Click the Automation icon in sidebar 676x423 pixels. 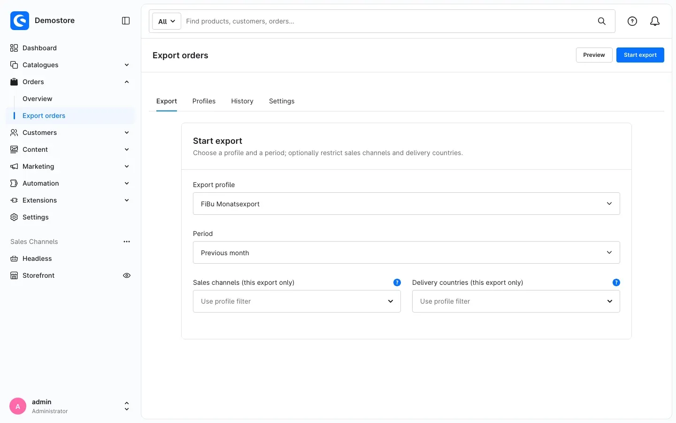14,183
